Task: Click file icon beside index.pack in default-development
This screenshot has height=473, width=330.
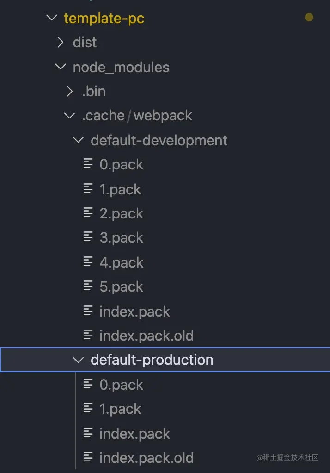Action: coord(88,311)
